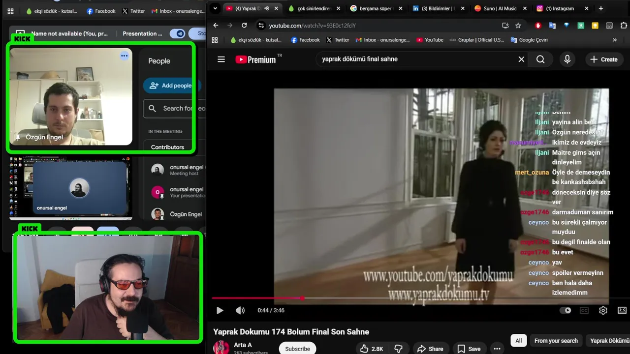Subscribe to the Arta A channel

point(297,349)
